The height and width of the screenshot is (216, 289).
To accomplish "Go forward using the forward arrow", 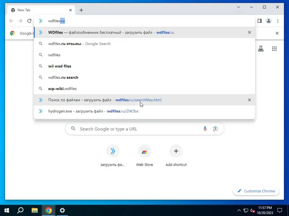I will click(20, 21).
